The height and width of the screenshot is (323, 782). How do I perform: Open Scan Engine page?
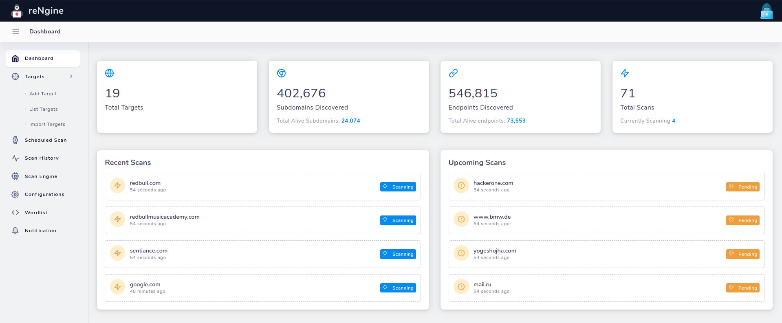point(43,176)
